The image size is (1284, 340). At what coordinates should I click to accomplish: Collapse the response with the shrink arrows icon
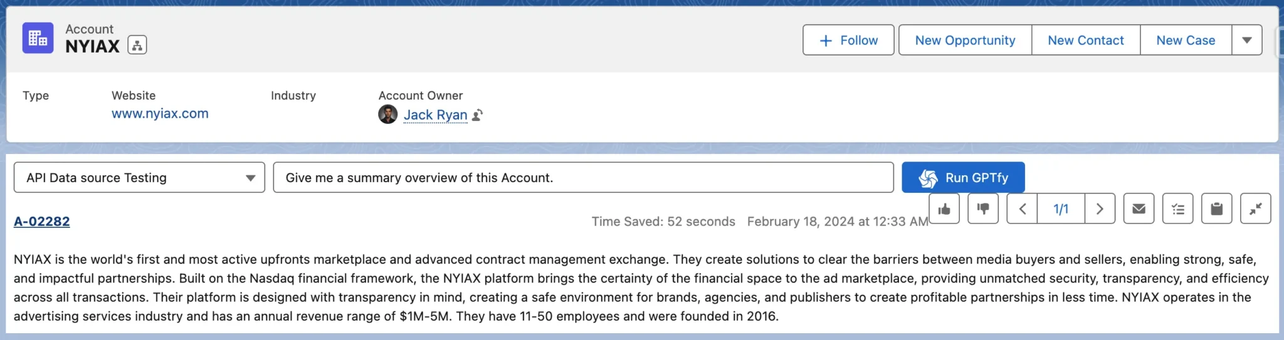[x=1255, y=209]
